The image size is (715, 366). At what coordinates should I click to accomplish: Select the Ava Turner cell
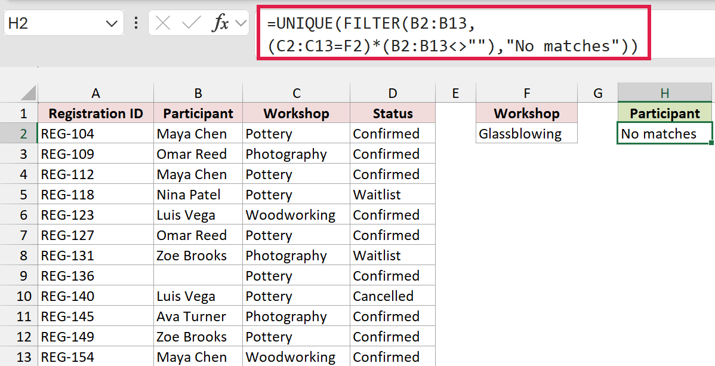(x=198, y=316)
